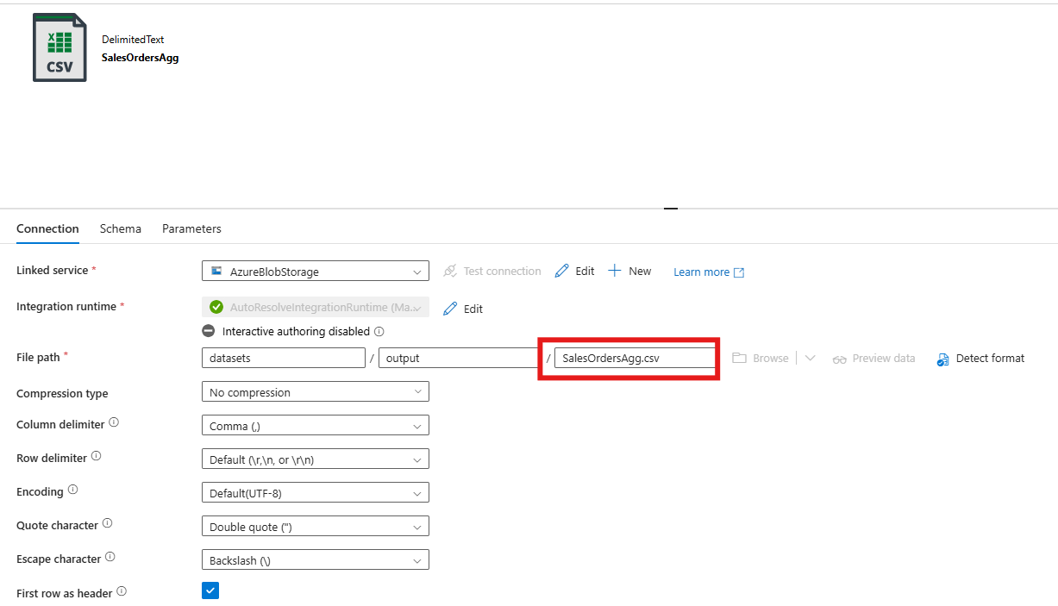
Task: Click info icon next to Interactive authoring disabled
Action: [x=379, y=331]
